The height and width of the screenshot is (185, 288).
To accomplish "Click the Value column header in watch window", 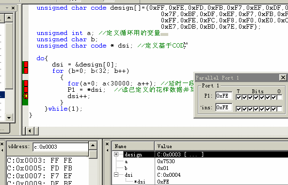I will (x=221, y=146).
